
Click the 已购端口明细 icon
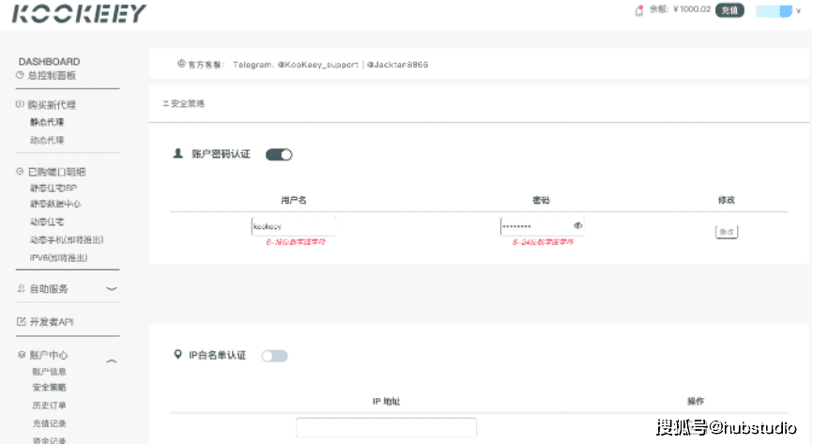pos(20,172)
